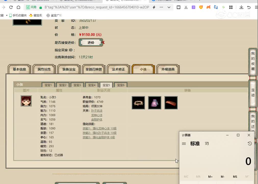Switch to the 法术修正 tab
The image size is (258, 184).
pyautogui.click(x=119, y=69)
